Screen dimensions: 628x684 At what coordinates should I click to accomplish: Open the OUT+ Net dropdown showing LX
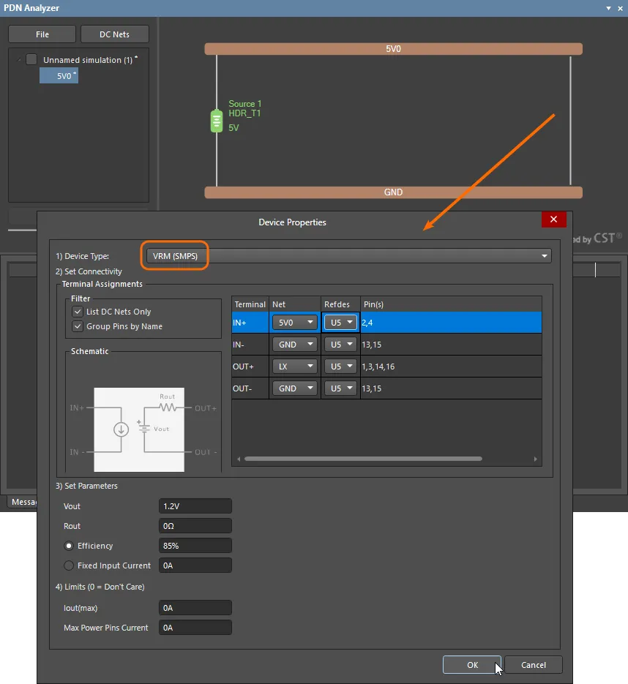[295, 367]
